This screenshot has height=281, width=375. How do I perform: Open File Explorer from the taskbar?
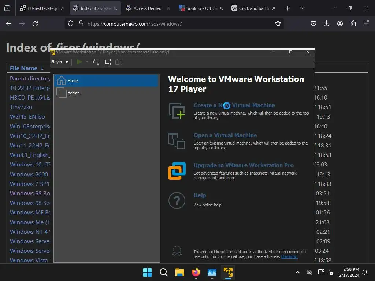click(179, 272)
